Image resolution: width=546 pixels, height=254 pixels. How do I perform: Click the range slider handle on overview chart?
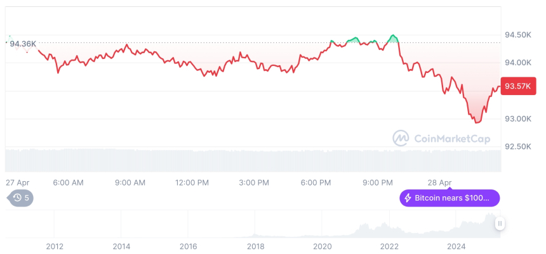[x=500, y=224]
